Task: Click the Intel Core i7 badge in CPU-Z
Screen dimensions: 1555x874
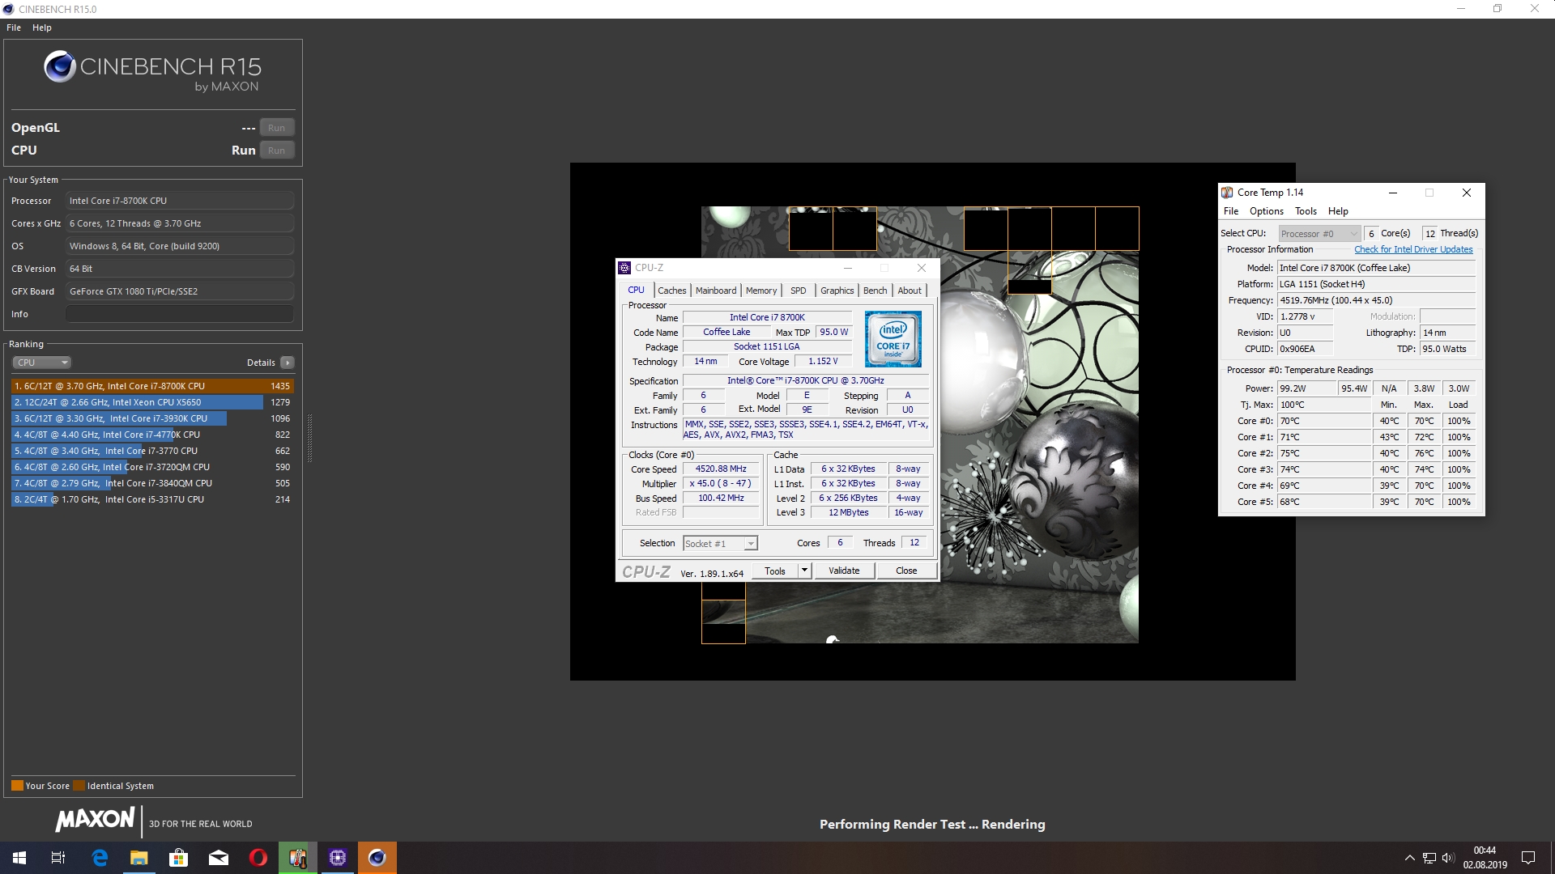Action: 893,339
